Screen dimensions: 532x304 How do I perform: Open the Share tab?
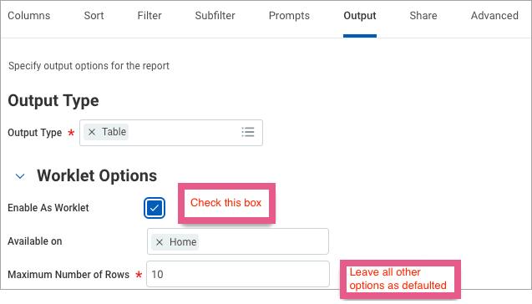pyautogui.click(x=423, y=16)
